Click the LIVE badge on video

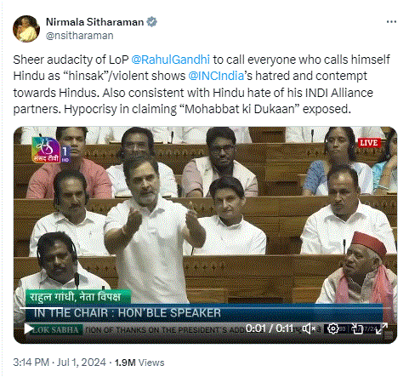368,142
